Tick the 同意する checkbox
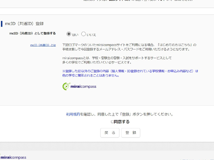Screen dimensions: 214x160 click(x=112, y=122)
